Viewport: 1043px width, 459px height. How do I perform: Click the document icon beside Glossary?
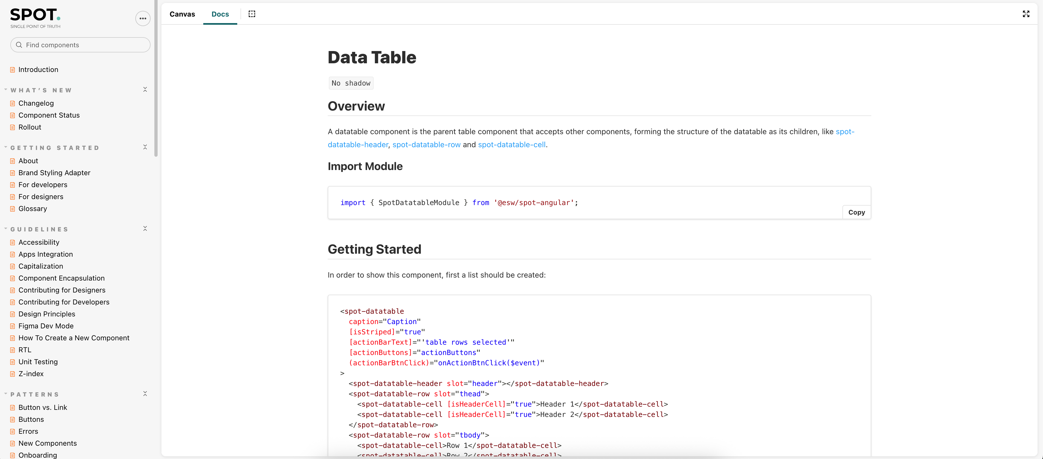13,209
